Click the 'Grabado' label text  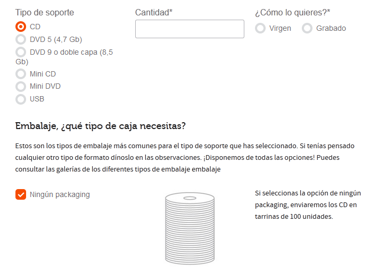pyautogui.click(x=331, y=28)
